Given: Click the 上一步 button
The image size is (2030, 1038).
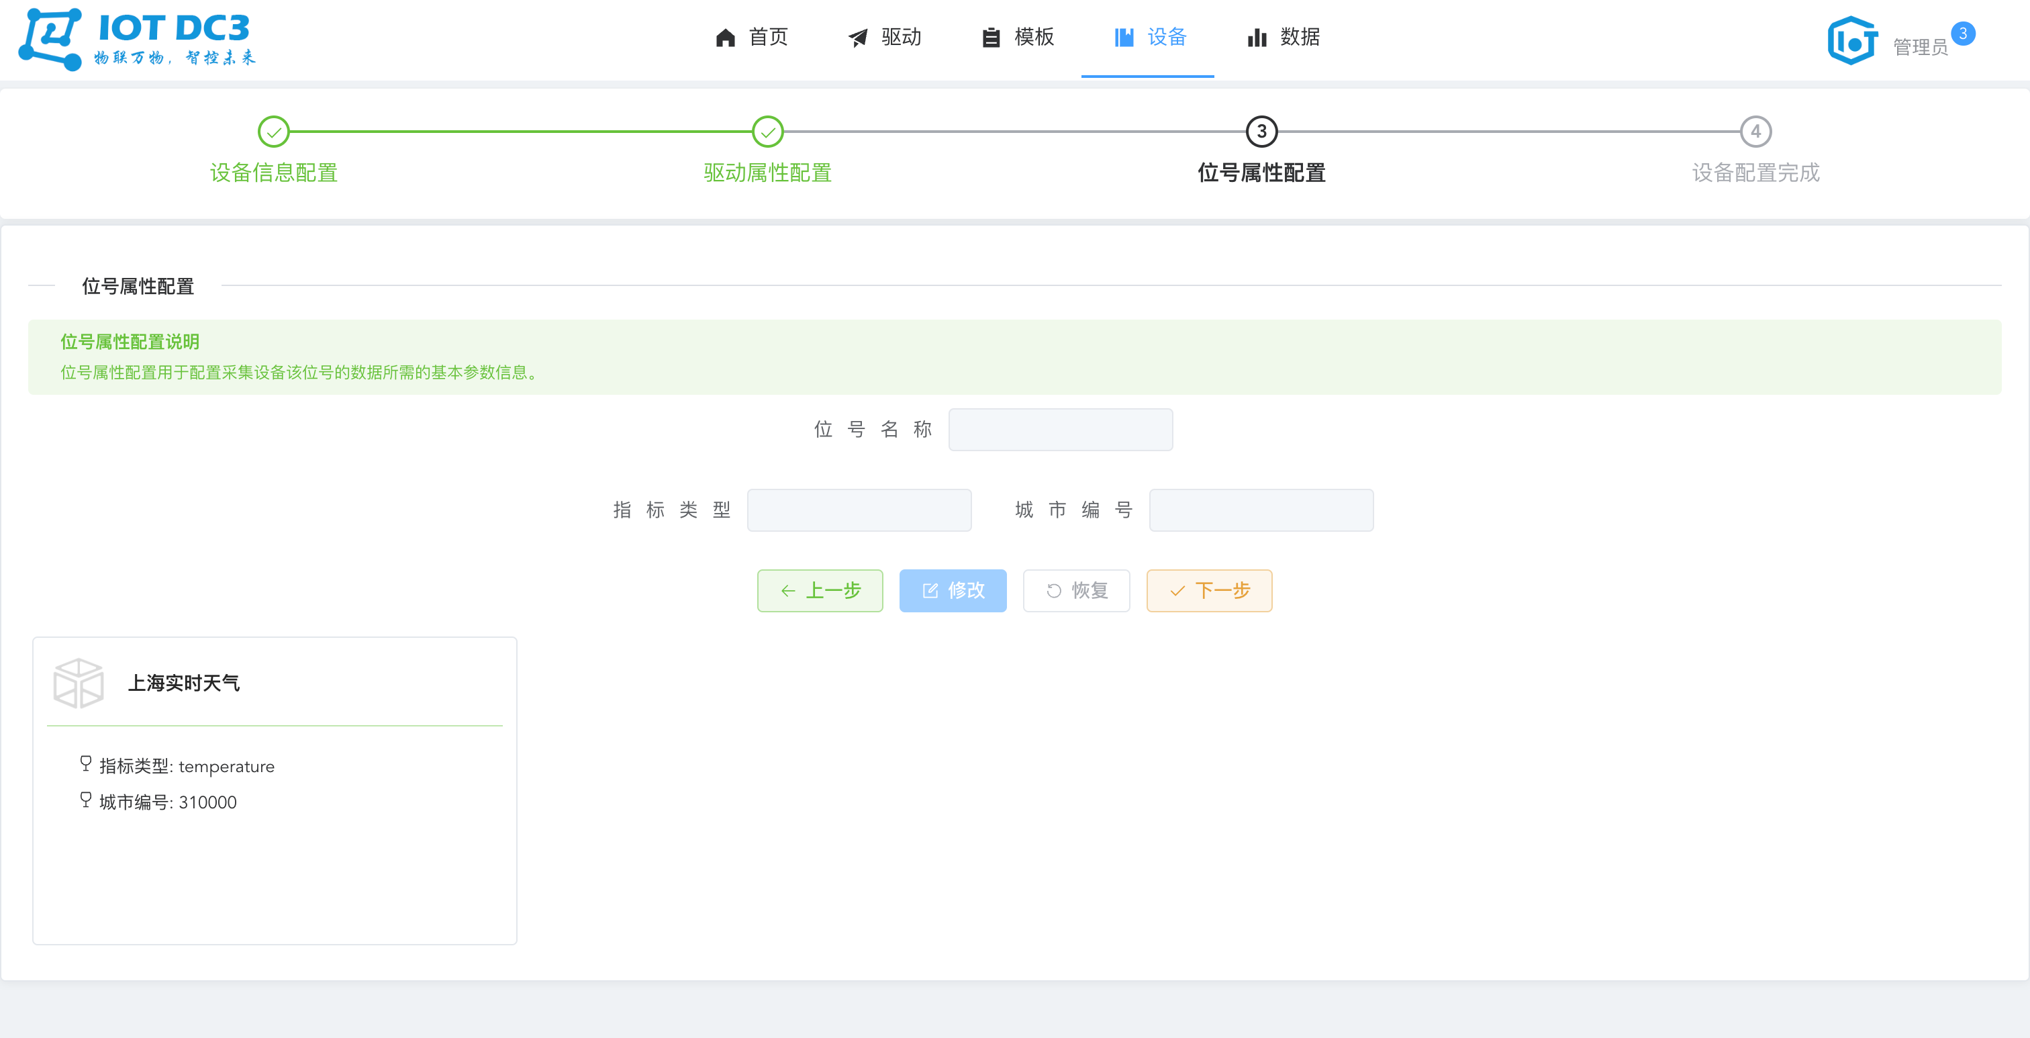Looking at the screenshot, I should [820, 590].
